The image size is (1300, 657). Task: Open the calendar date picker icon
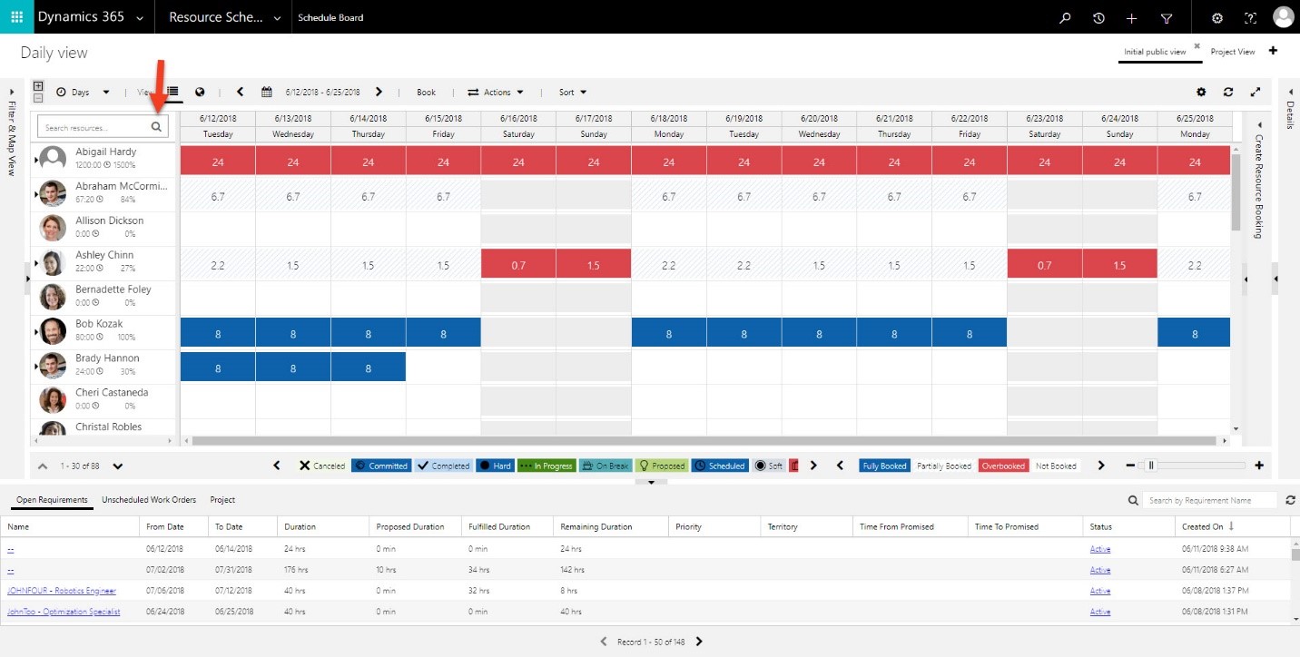[x=267, y=92]
